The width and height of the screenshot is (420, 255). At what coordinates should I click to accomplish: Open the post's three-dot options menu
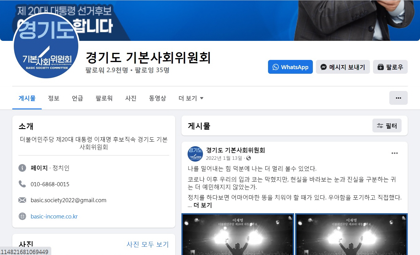395,153
